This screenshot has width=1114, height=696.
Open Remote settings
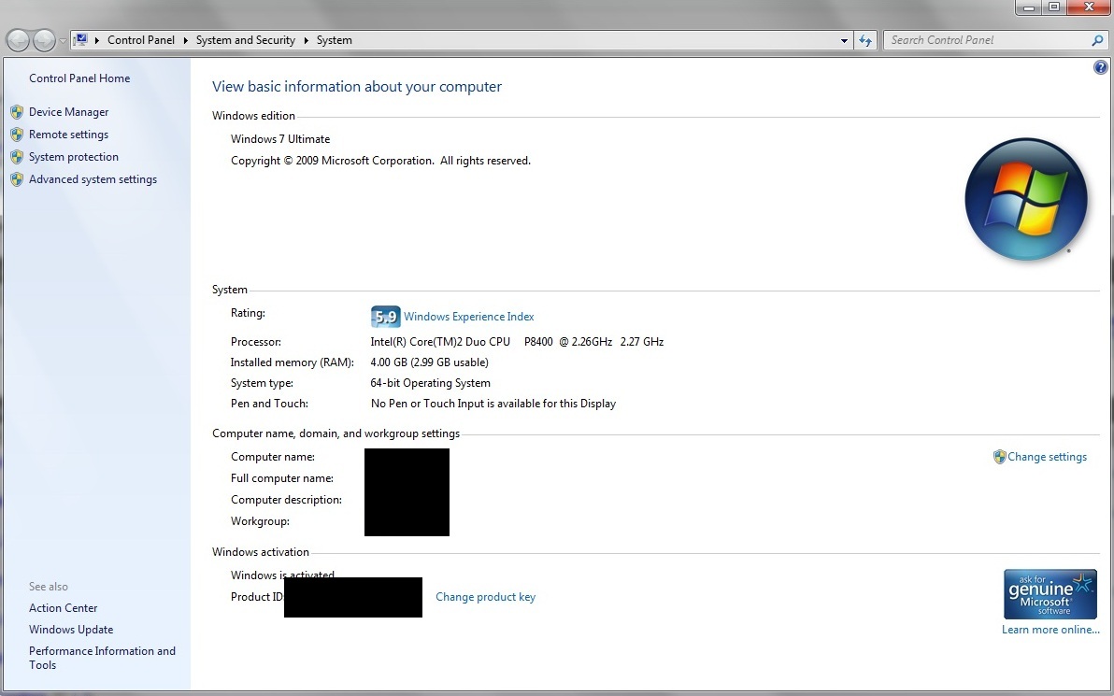tap(69, 135)
